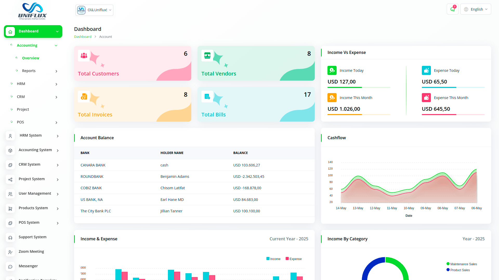Open the Messenger menu item
Image resolution: width=499 pixels, height=280 pixels.
[x=28, y=266]
